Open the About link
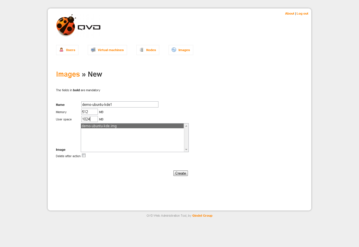Screen dimensions: 359x247 [x=289, y=13]
